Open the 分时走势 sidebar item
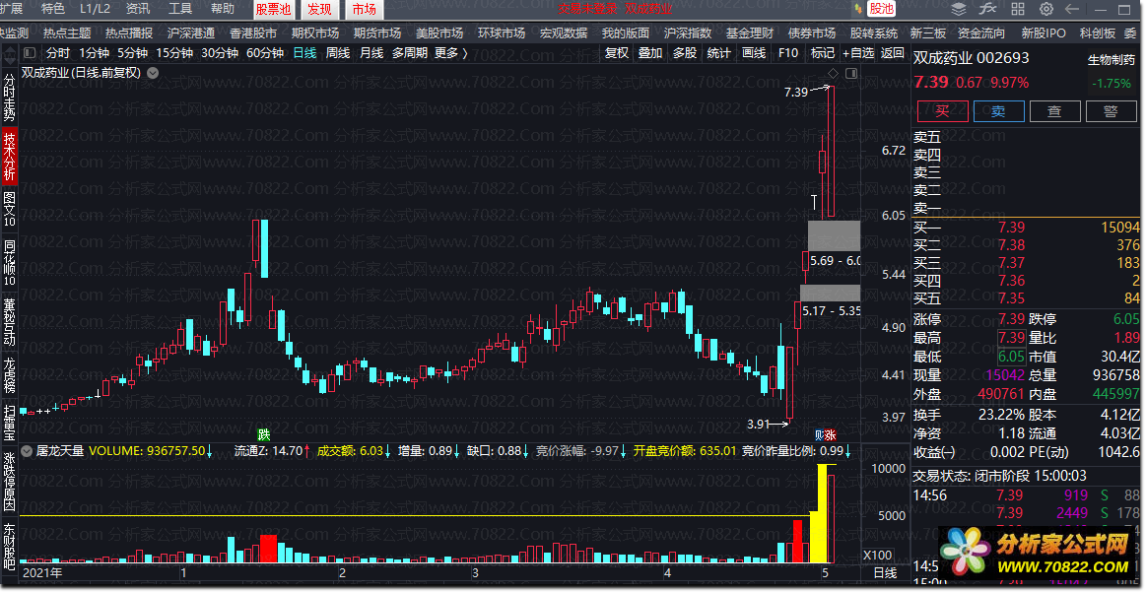 click(x=10, y=97)
